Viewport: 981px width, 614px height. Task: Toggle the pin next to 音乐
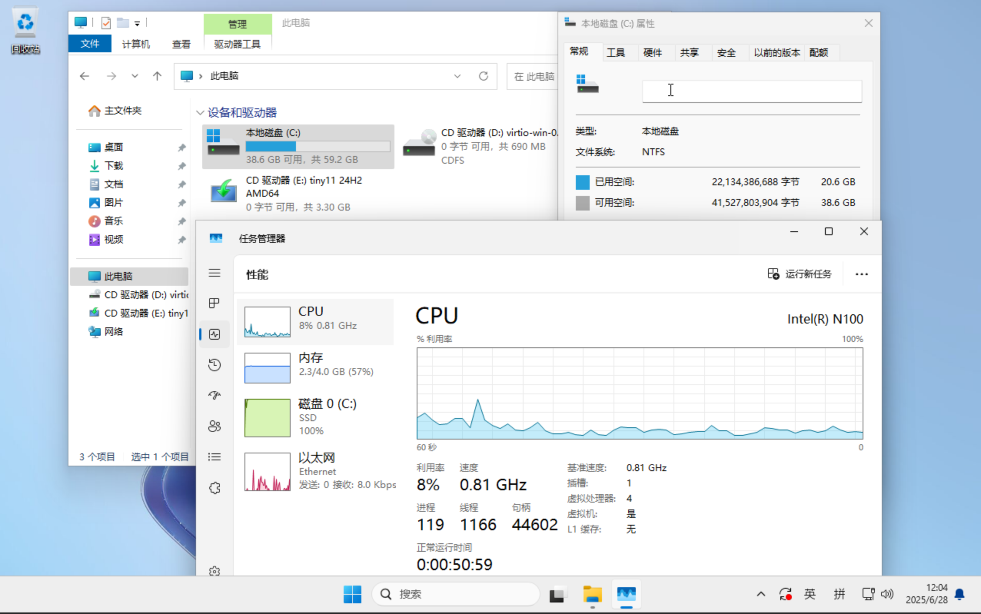(x=181, y=221)
